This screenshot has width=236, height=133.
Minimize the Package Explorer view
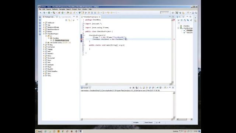point(74,17)
